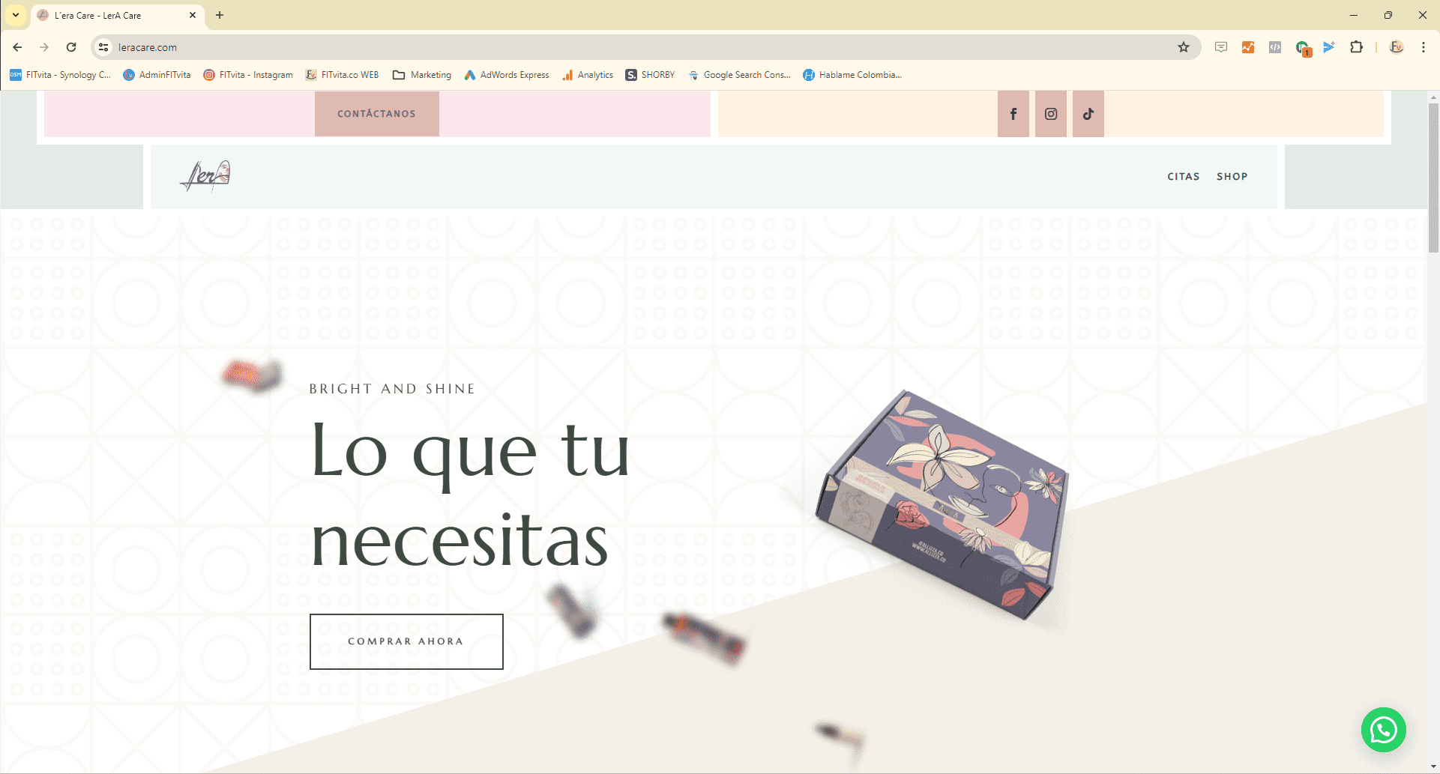Click the address bar showing leracare.com
Viewport: 1440px width, 774px height.
click(600, 47)
